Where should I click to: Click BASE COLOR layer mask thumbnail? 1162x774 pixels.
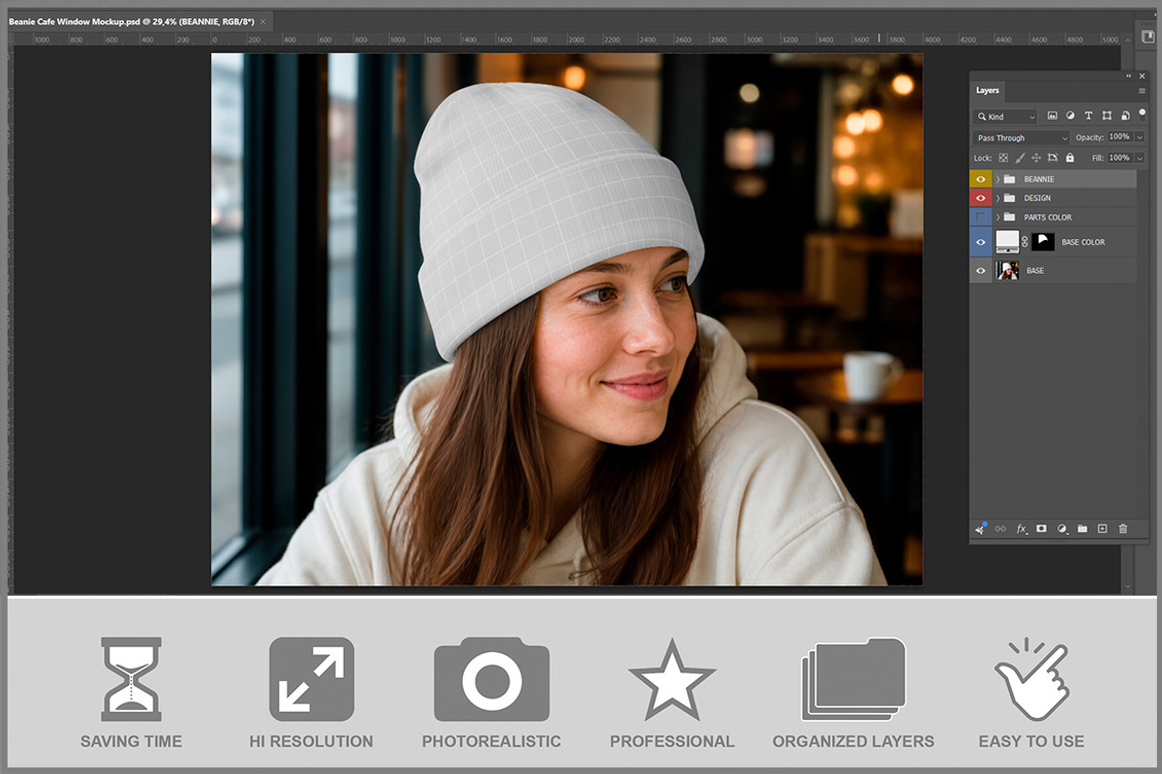pos(1043,242)
